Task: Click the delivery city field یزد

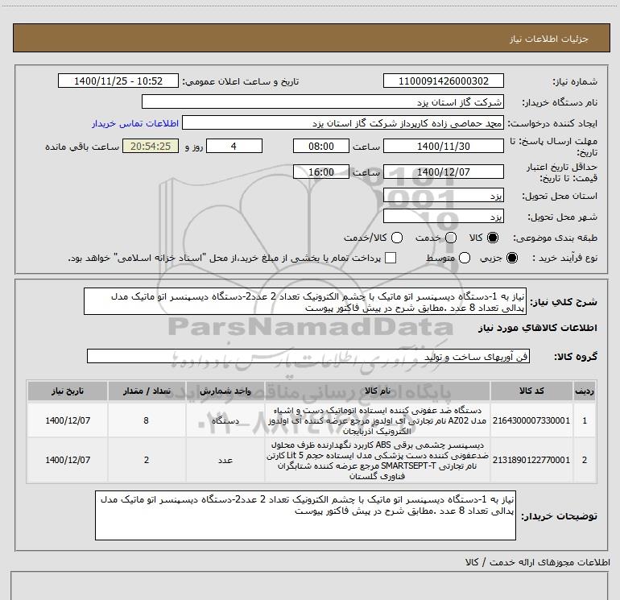Action: pyautogui.click(x=443, y=217)
